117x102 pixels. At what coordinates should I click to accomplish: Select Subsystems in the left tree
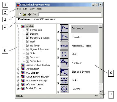click(36, 61)
